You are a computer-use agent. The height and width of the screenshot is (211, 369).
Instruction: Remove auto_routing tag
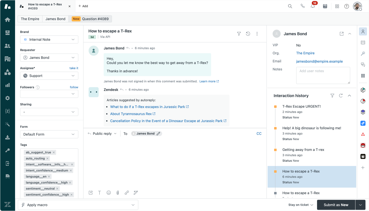47,158
